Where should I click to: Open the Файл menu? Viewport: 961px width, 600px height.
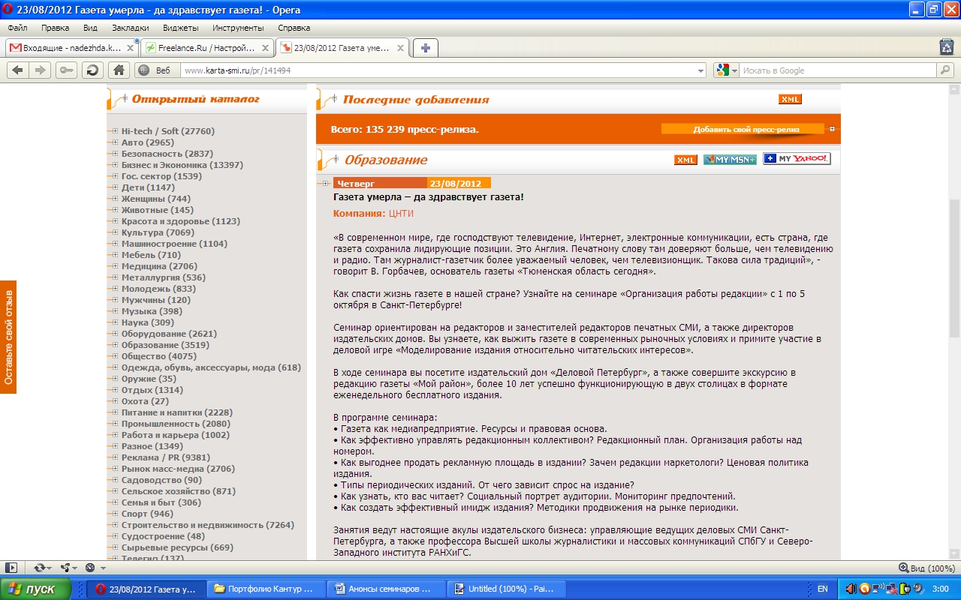coord(17,28)
